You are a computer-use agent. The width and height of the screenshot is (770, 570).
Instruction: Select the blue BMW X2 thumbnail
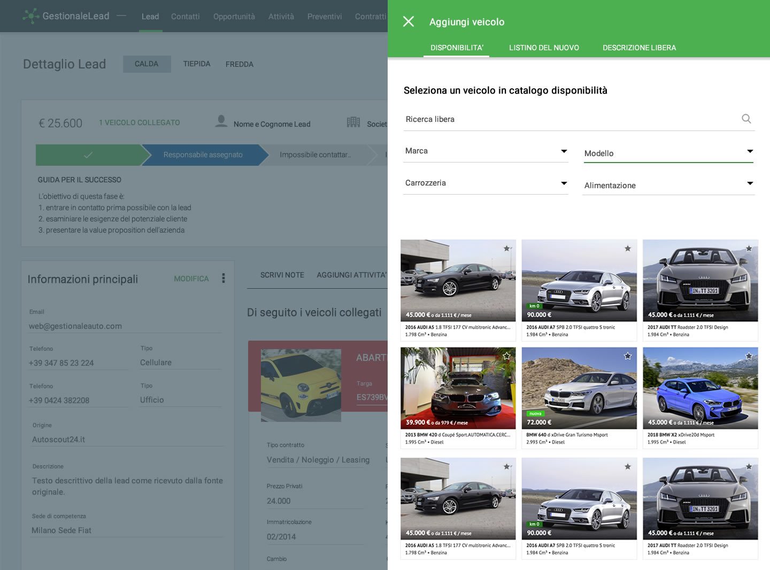pos(700,388)
